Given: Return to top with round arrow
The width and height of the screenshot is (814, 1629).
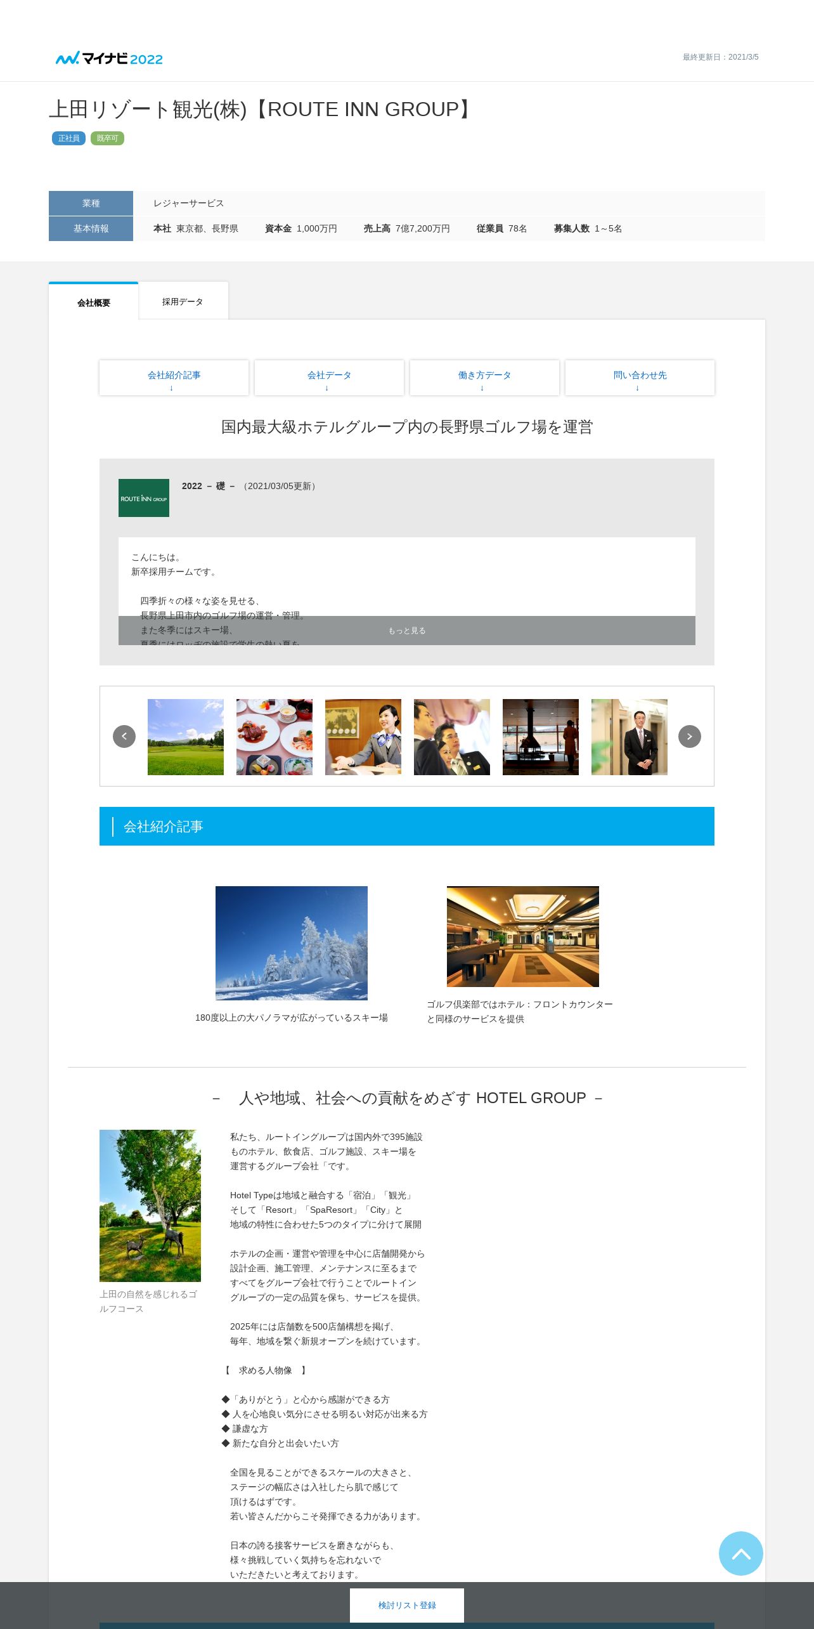Looking at the screenshot, I should (741, 1554).
